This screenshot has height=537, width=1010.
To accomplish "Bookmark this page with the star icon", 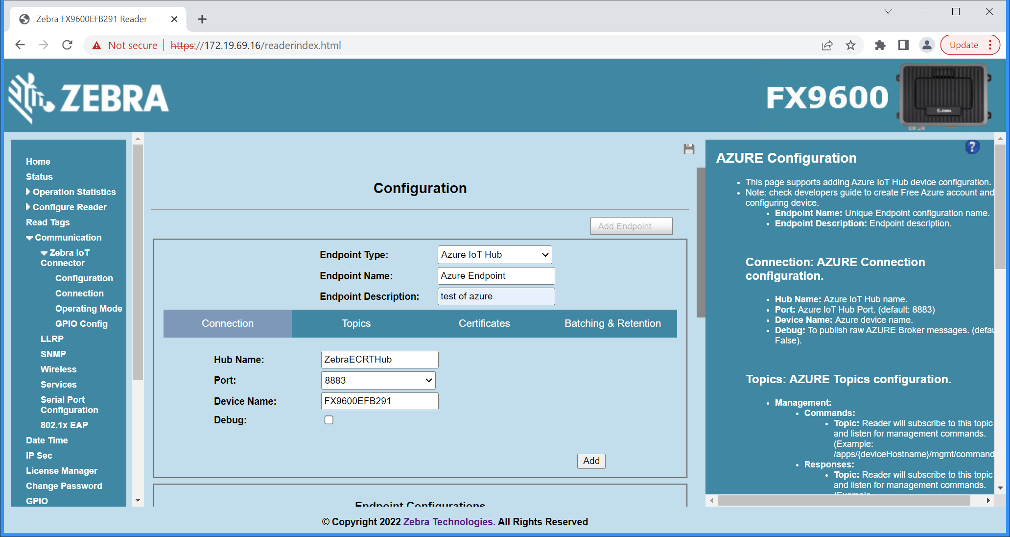I will (x=851, y=45).
